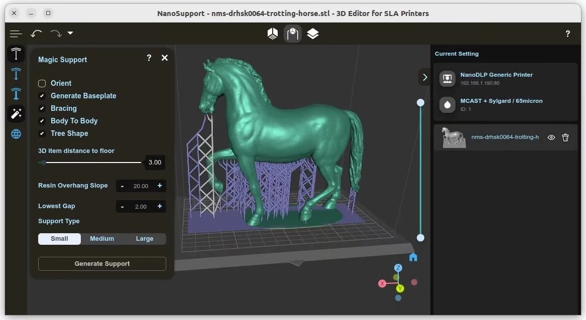The width and height of the screenshot is (586, 320).
Task: Select the Magic Support wand tool
Action: 16,113
